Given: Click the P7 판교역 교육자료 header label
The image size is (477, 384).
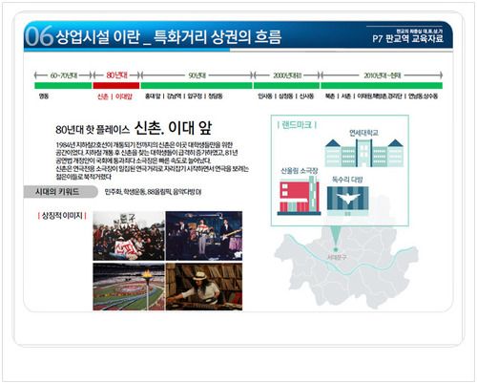Looking at the screenshot, I should (x=408, y=39).
